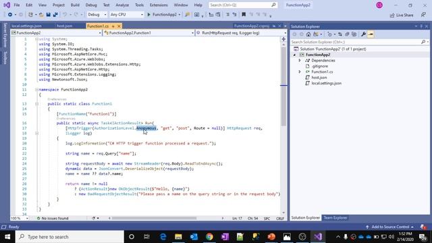The width and height of the screenshot is (432, 243).
Task: Save the current file using the floppy icon
Action: pyautogui.click(x=48, y=15)
